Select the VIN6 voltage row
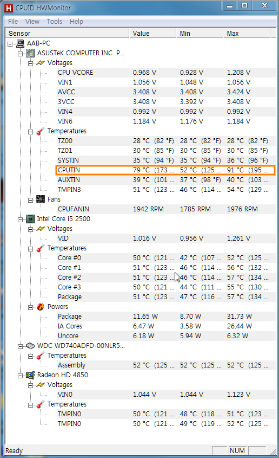Viewport: 279px width, 458px height. 166,121
